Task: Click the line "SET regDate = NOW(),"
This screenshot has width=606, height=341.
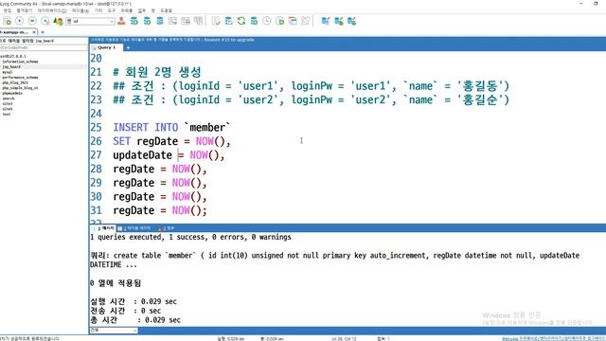Action: click(x=171, y=141)
